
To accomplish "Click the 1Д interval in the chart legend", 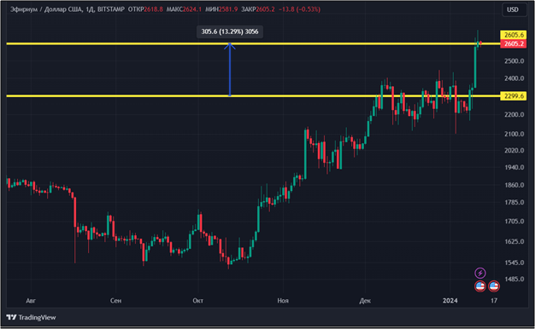I will tap(90, 9).
